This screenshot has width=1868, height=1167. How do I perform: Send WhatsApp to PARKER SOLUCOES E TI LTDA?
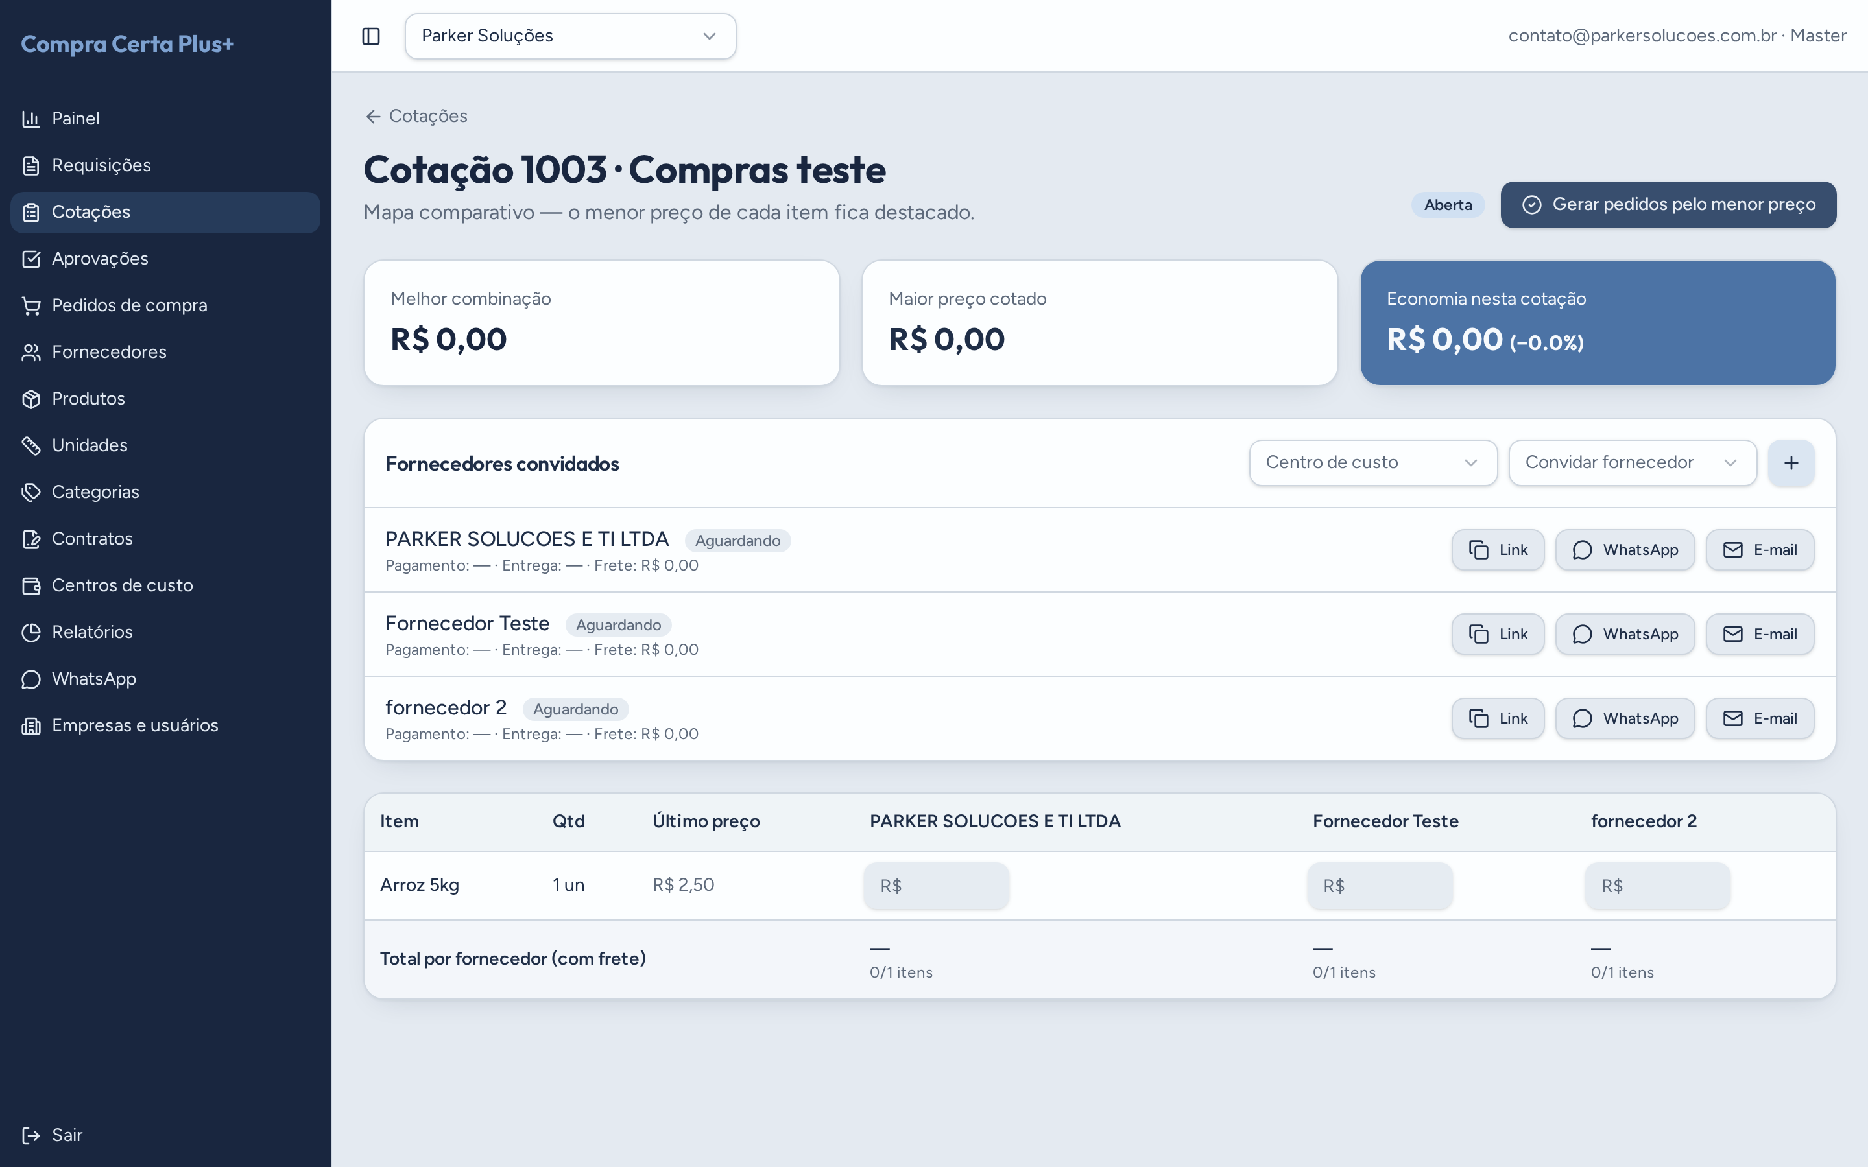[x=1625, y=550]
